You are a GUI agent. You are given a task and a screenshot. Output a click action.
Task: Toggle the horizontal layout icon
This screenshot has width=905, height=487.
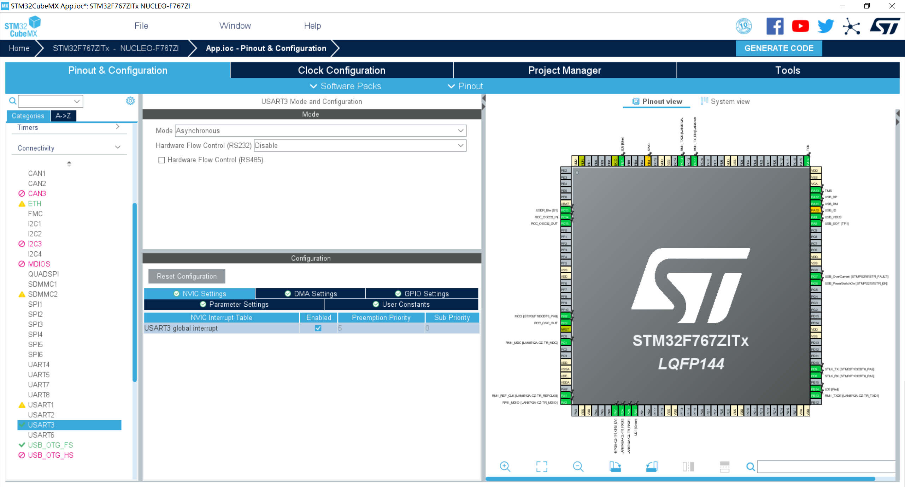pyautogui.click(x=724, y=467)
